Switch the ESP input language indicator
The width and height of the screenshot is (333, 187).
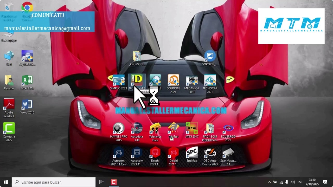click(300, 182)
